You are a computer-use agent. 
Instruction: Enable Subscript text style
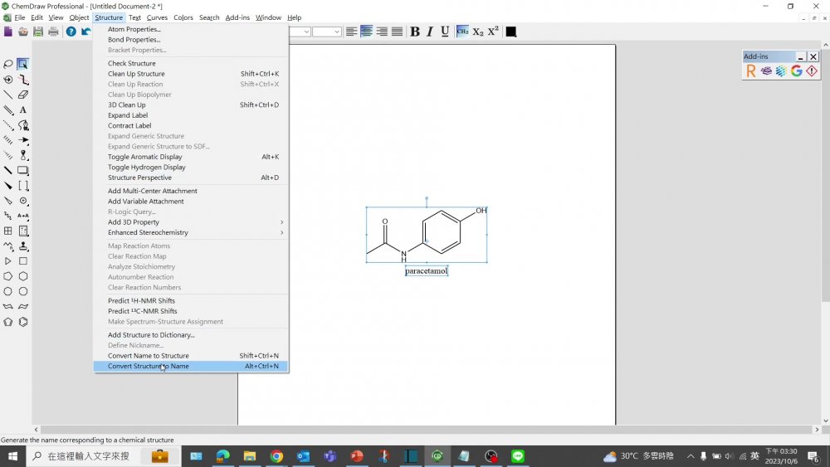click(x=478, y=32)
